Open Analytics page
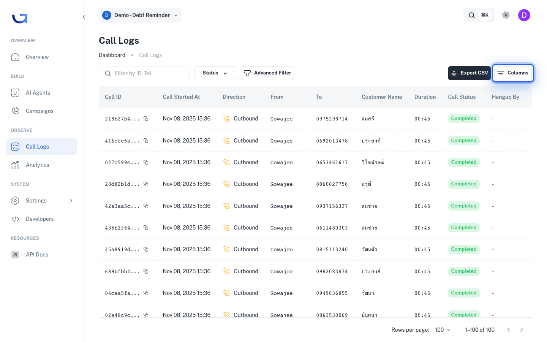547x342 pixels. click(41, 165)
